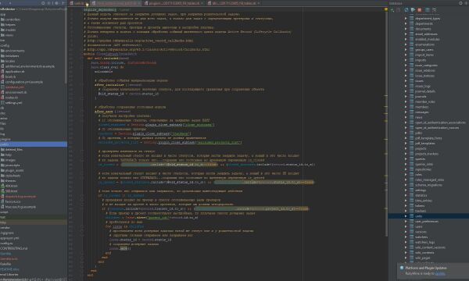Select appveyor.yml in the Project tree

click(9, 238)
